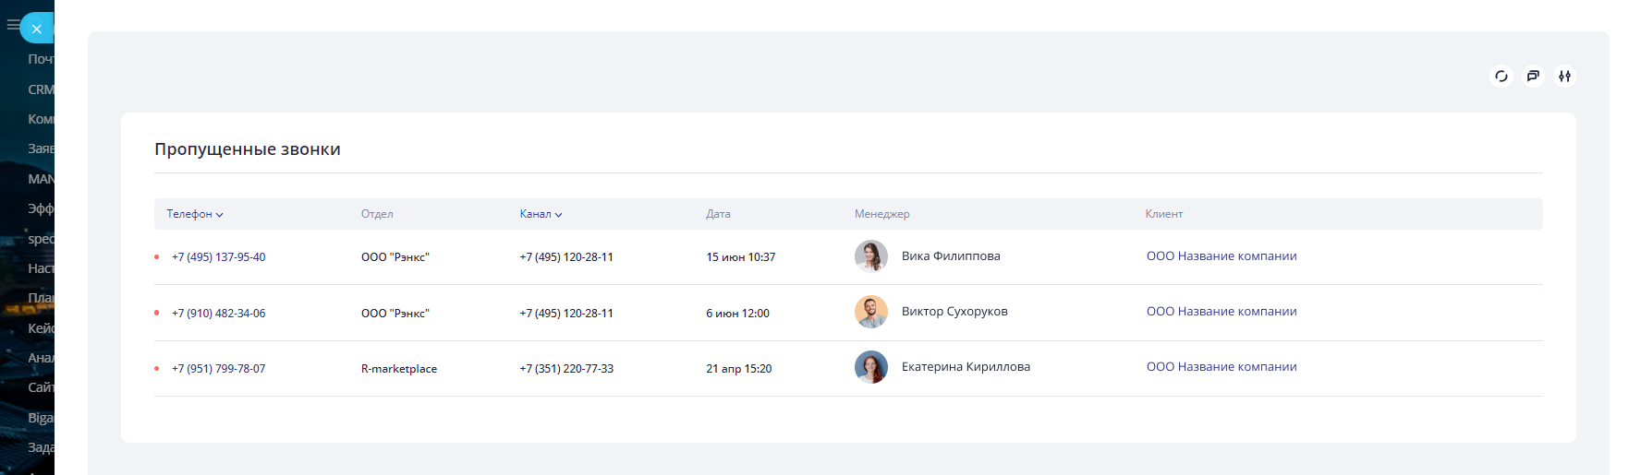Click Екатерина Кириллова's avatar photo

click(870, 367)
